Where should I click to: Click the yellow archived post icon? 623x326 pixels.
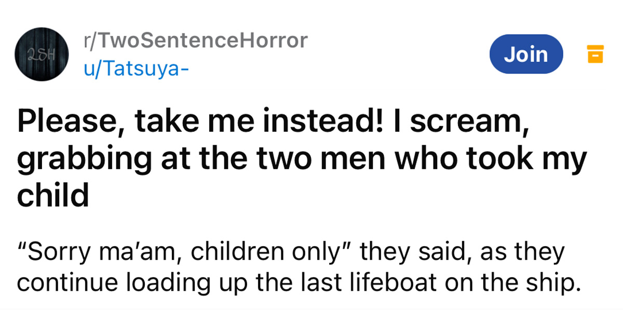point(595,54)
